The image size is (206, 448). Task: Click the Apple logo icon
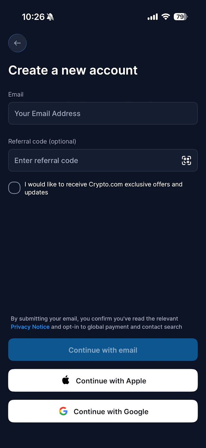[66, 380]
